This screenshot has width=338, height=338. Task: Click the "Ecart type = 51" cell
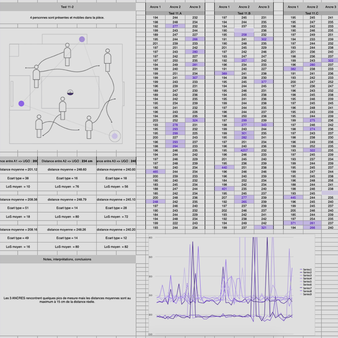point(18,208)
